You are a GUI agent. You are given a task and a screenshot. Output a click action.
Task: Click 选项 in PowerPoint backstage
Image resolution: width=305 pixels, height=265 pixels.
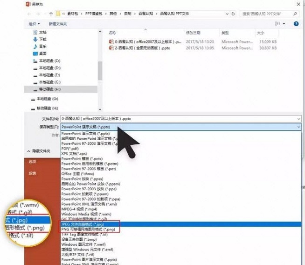[32, 161]
